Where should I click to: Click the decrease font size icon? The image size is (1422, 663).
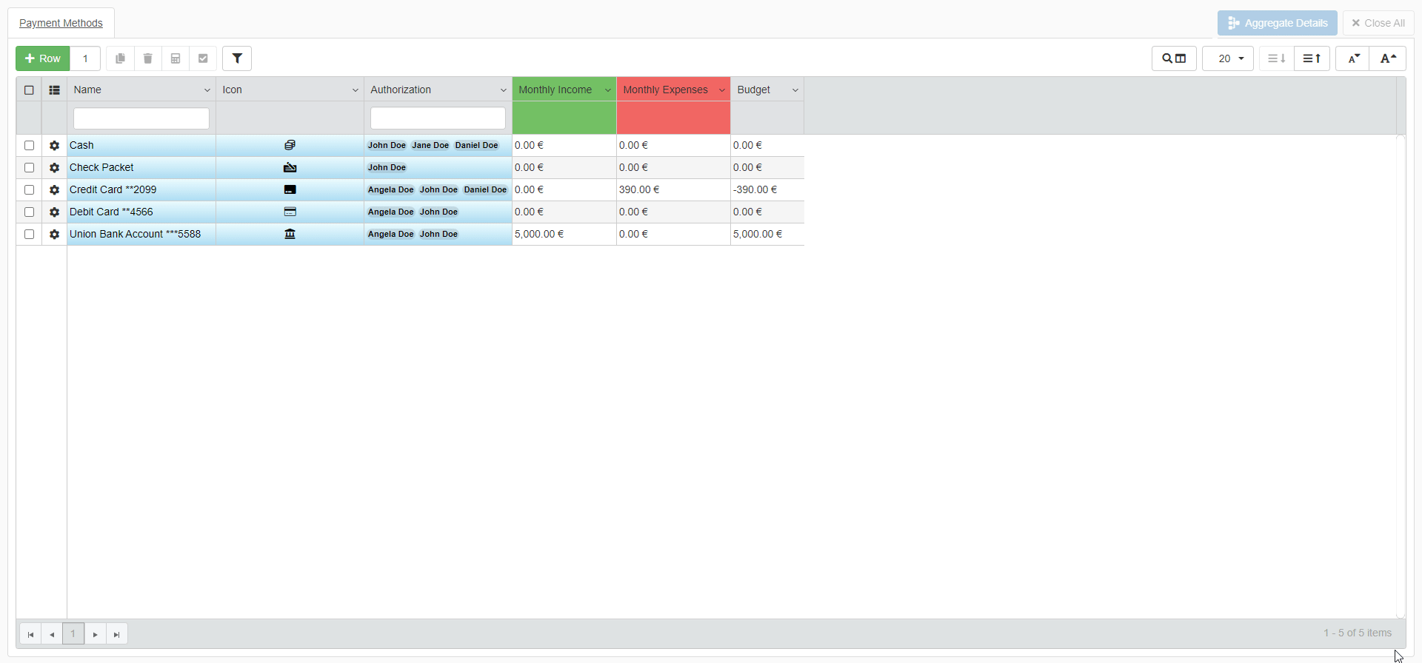point(1353,58)
